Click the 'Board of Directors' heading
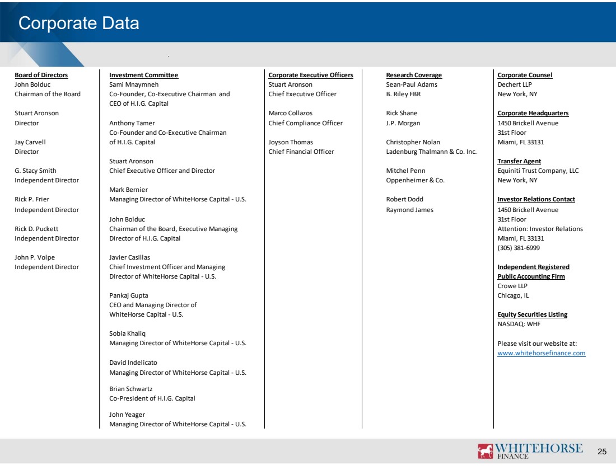The height and width of the screenshot is (475, 616). click(41, 75)
